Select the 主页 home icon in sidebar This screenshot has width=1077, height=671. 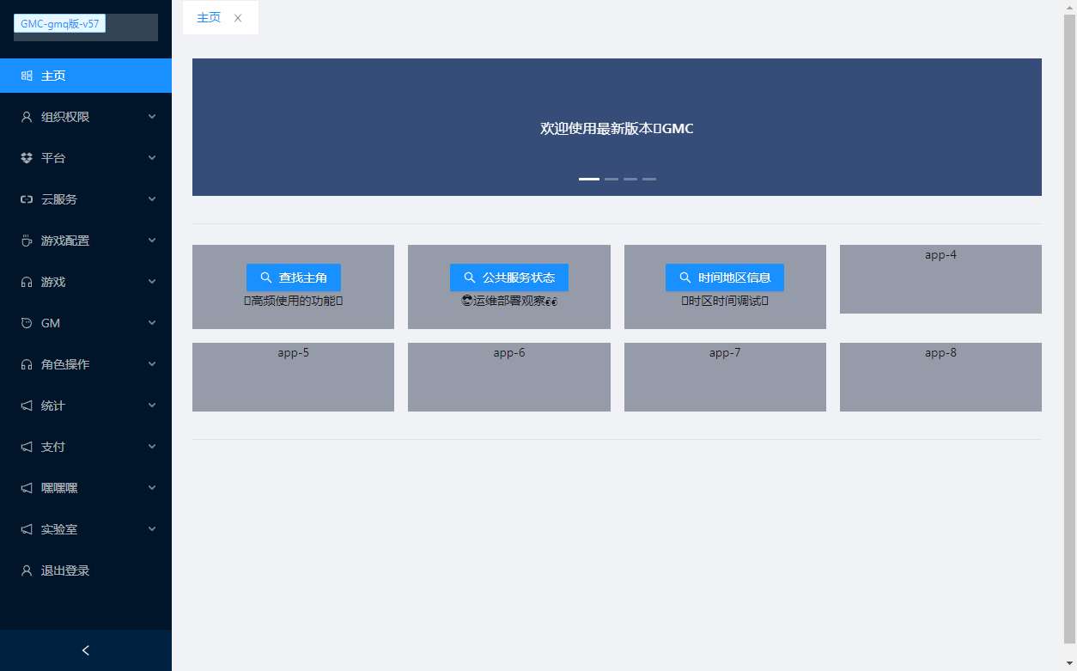point(26,75)
